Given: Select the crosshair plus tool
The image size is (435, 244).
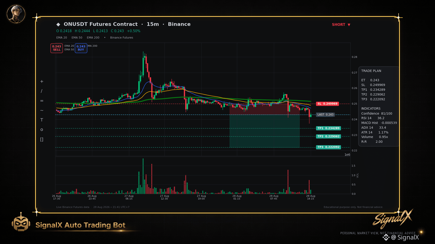Looking at the screenshot, I should (42, 81).
